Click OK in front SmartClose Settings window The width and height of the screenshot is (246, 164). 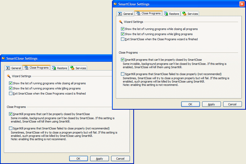(190, 104)
